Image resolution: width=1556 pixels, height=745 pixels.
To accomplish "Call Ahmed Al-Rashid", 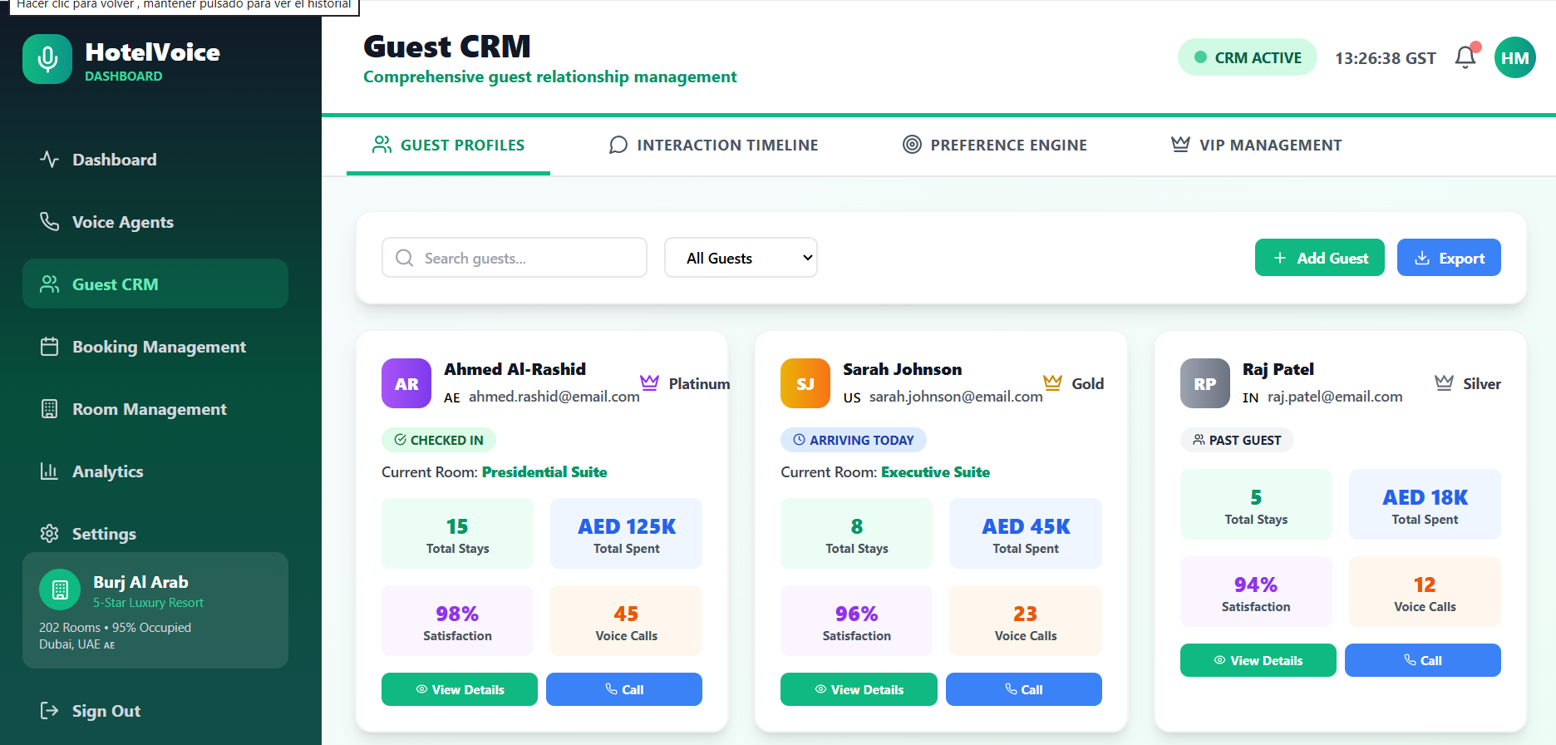I will click(623, 689).
